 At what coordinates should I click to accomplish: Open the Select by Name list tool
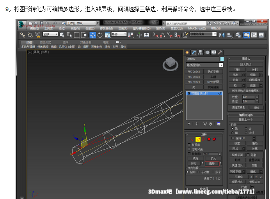click(x=69, y=35)
